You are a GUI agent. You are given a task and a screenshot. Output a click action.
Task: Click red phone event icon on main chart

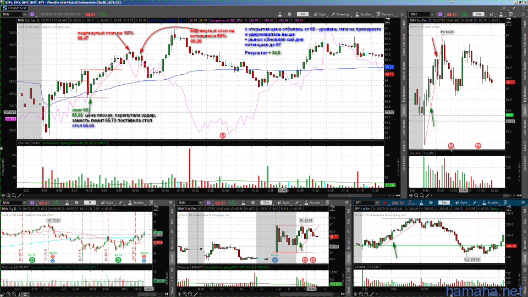[x=223, y=135]
